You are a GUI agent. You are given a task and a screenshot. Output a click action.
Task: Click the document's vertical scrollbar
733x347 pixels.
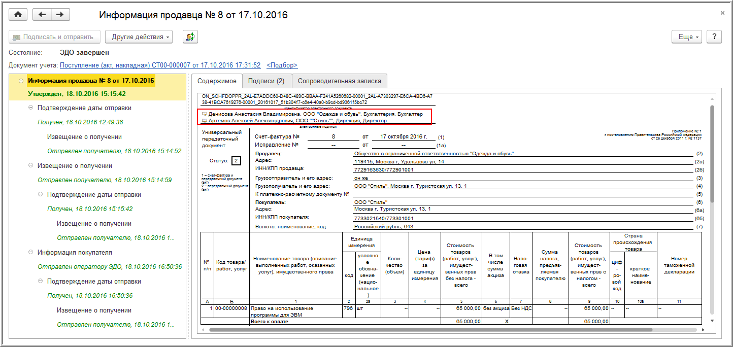(x=712, y=155)
